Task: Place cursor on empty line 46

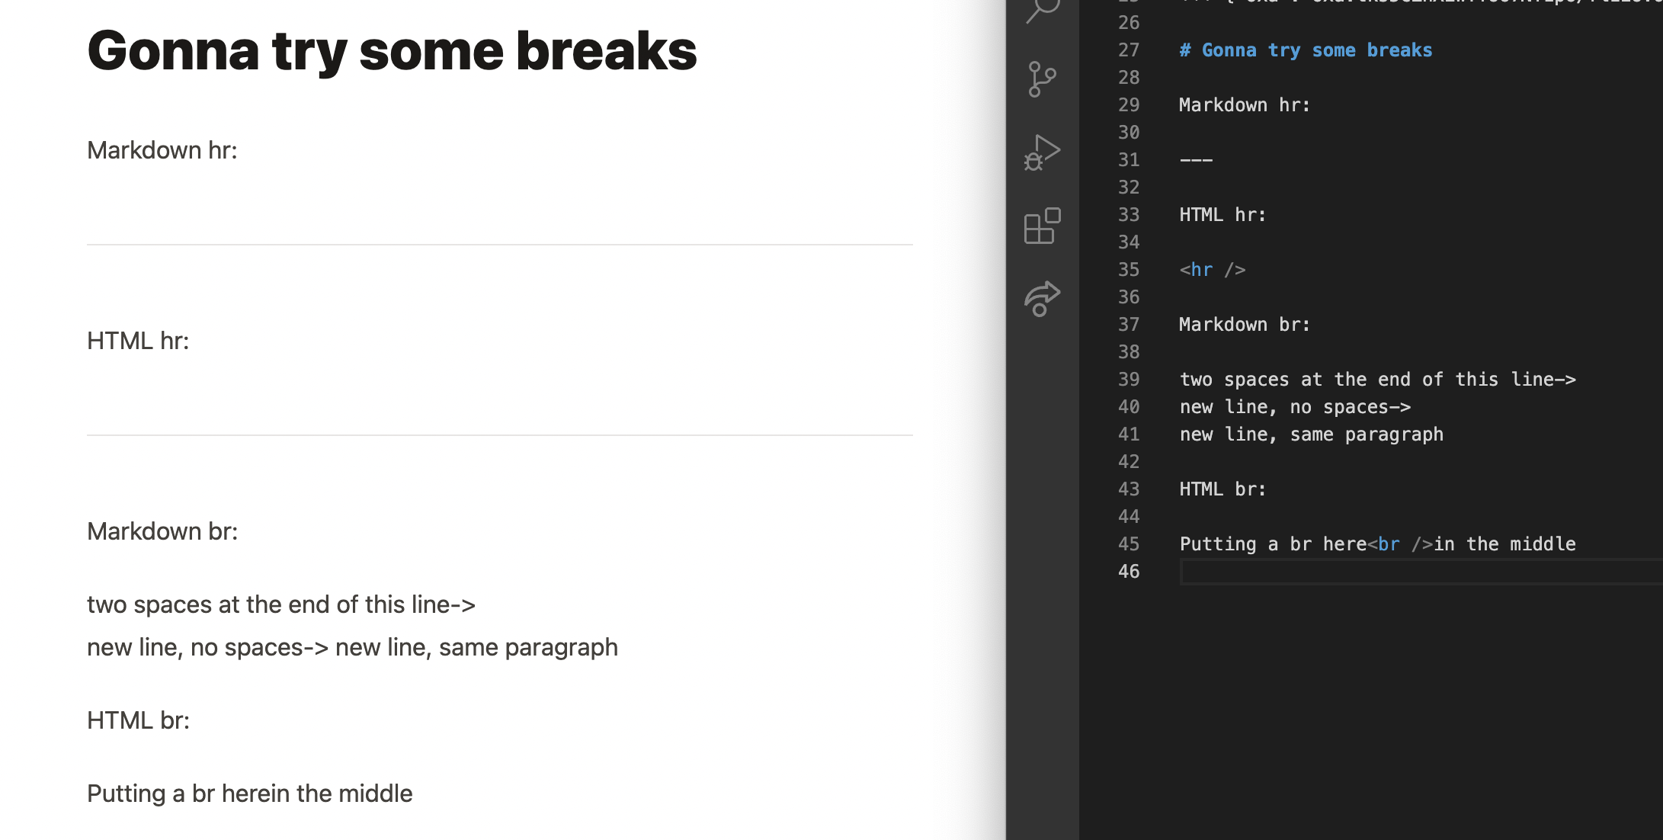Action: [1372, 572]
